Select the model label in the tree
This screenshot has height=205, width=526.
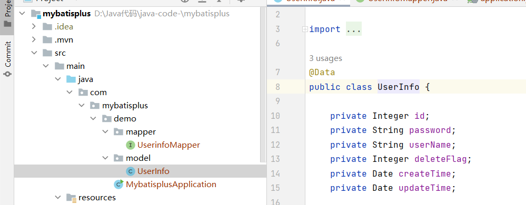coord(138,158)
